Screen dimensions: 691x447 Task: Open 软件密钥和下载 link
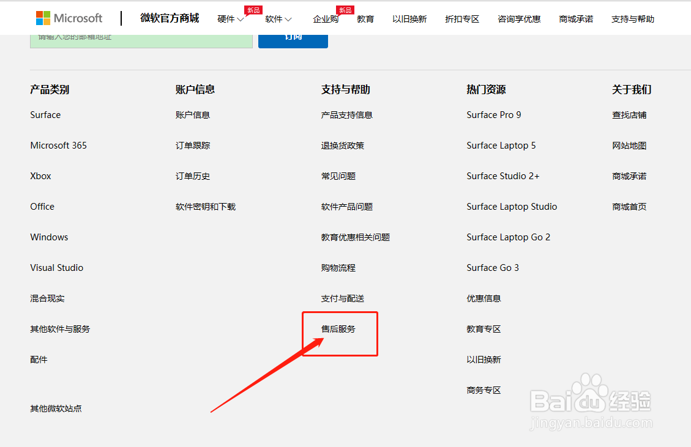pyautogui.click(x=206, y=207)
